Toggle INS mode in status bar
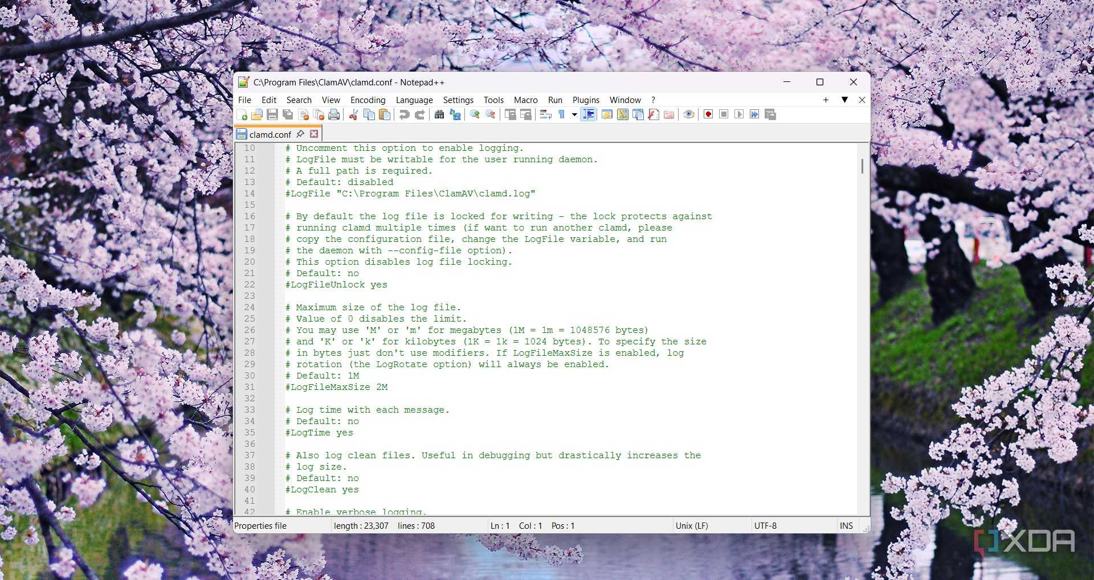Screen dimensions: 1094x580 coord(847,526)
